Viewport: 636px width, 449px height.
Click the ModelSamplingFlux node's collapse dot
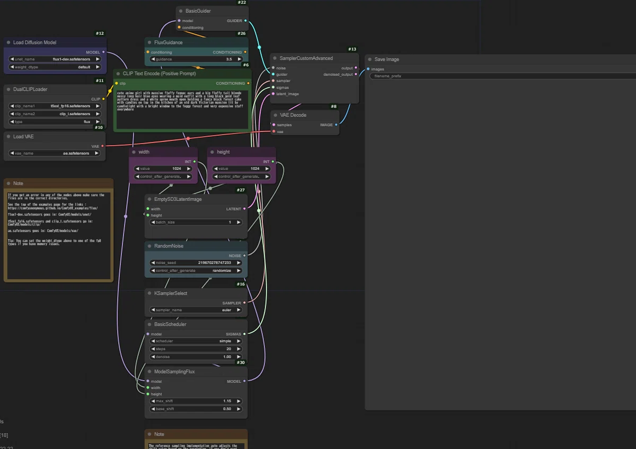coord(149,372)
